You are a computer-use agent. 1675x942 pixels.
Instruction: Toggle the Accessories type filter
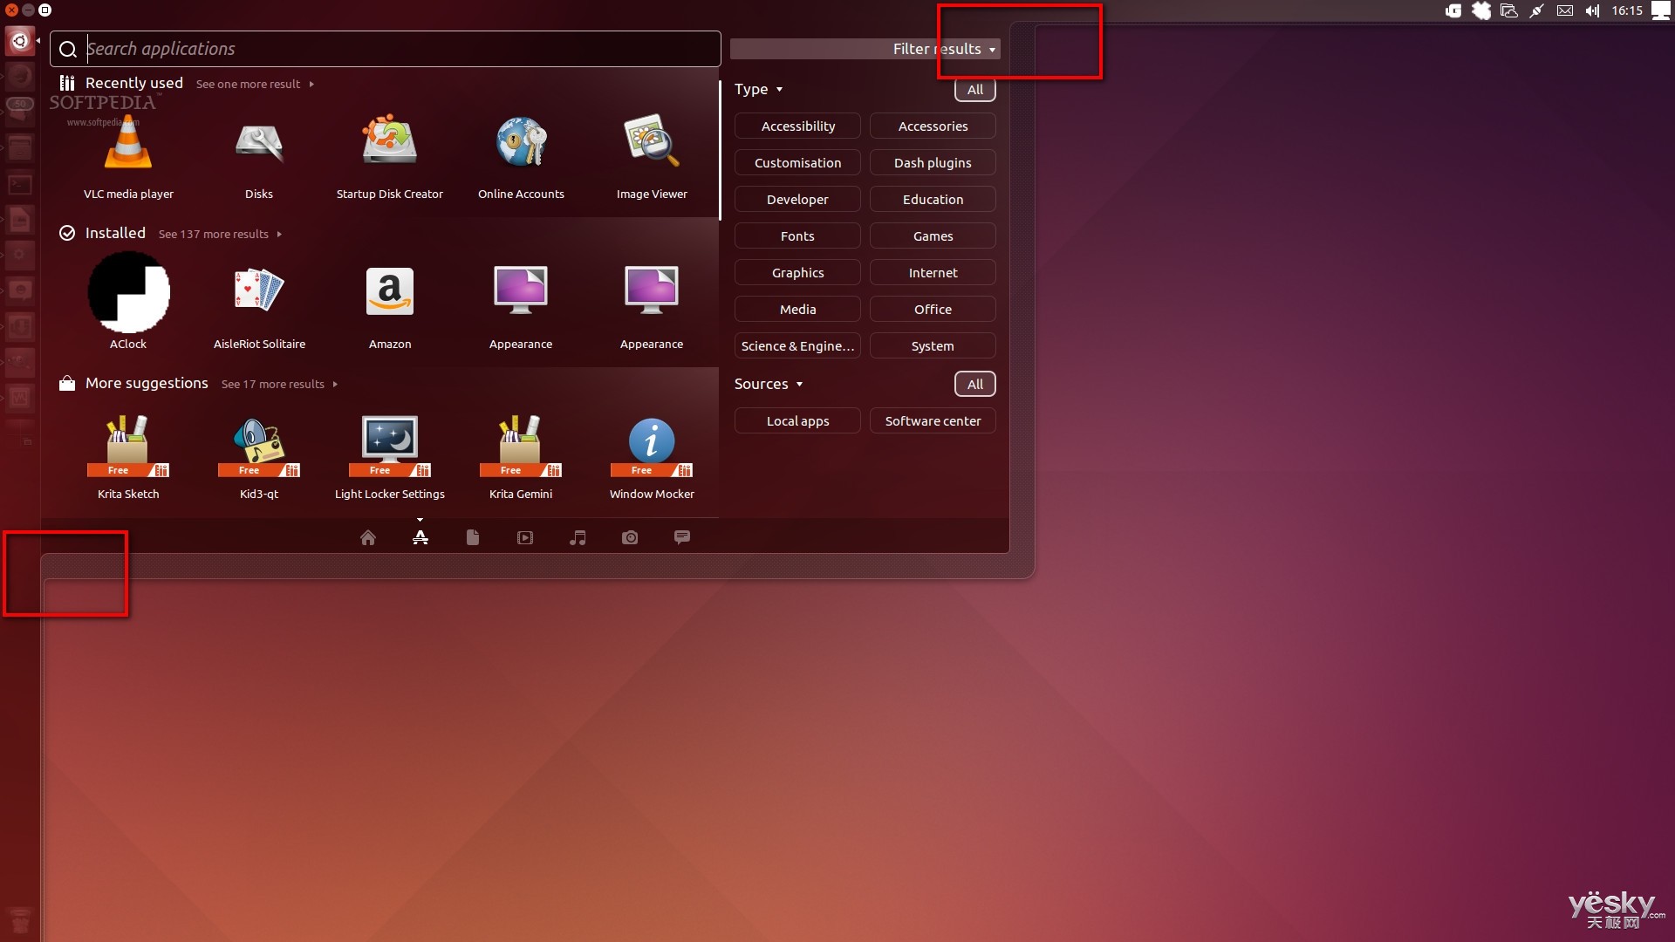[933, 126]
